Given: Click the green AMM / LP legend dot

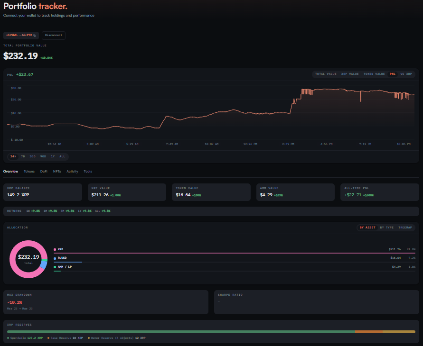Looking at the screenshot, I should (x=55, y=267).
